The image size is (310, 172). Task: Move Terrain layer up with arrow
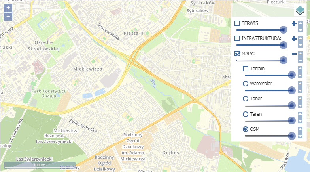[300, 68]
